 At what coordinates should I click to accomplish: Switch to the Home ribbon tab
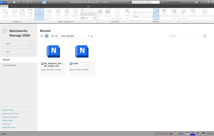4,6
